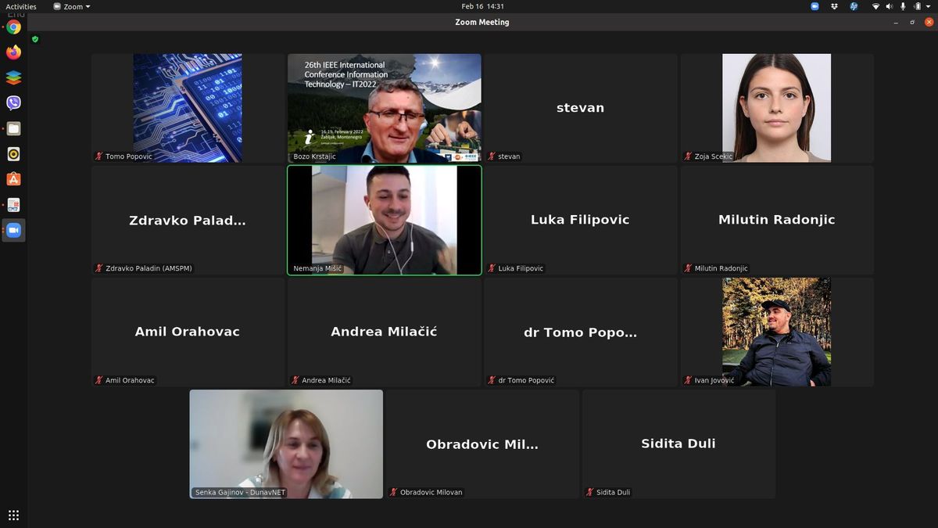This screenshot has height=528, width=938.
Task: Click muted mic icon beside Tomo Popovic
Action: [x=98, y=156]
